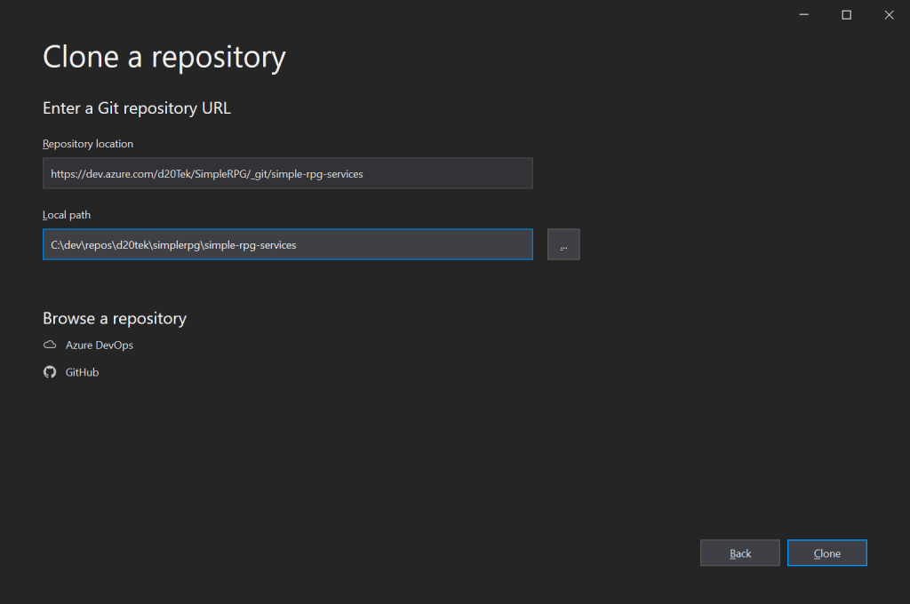Minimize the Clone a repository window
The image size is (910, 604).
coord(803,14)
